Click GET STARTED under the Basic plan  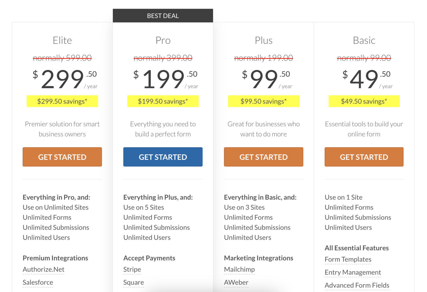(364, 157)
